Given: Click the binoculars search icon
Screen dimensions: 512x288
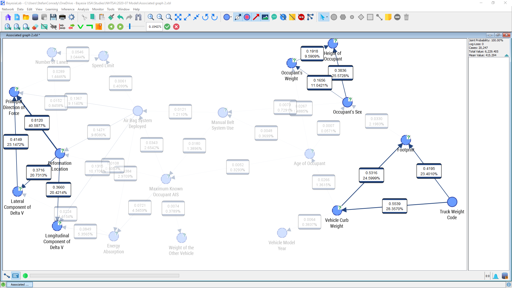Looking at the screenshot, I should 138,17.
